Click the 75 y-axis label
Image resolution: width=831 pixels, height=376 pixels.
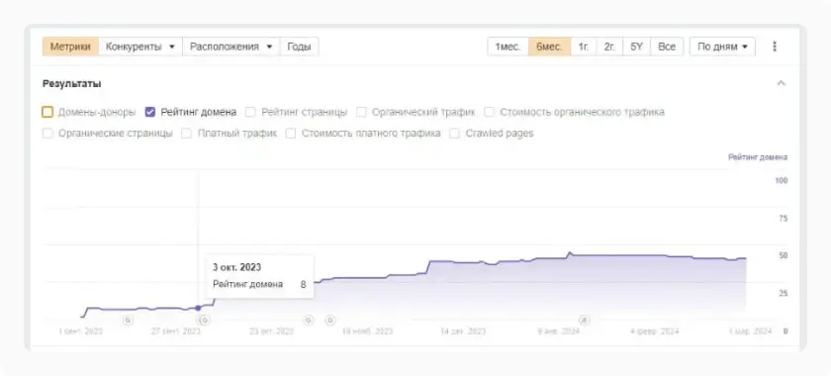[783, 218]
